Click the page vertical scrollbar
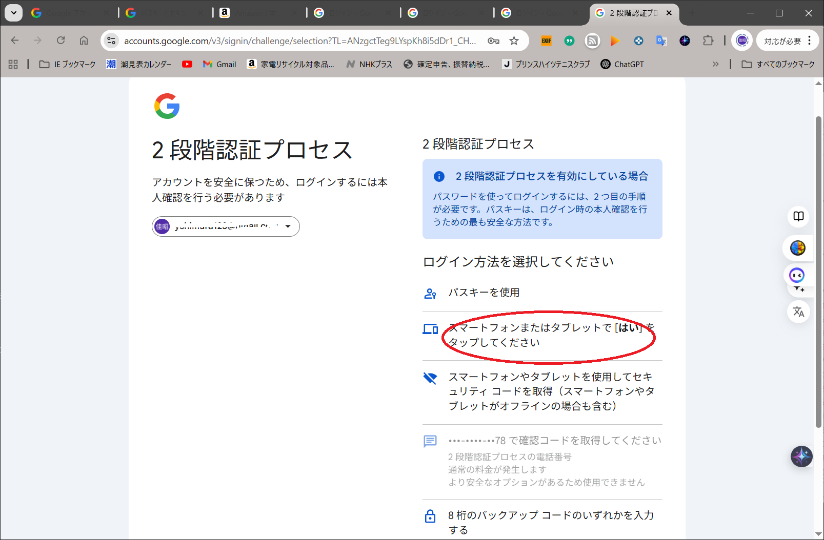The width and height of the screenshot is (824, 540). (x=818, y=272)
